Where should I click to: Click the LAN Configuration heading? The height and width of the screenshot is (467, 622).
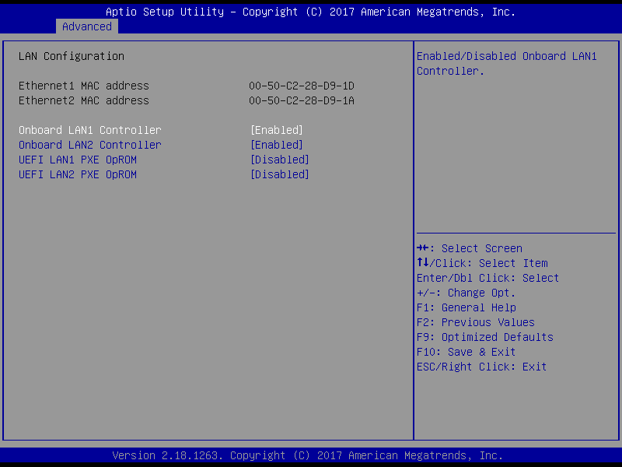tap(72, 56)
